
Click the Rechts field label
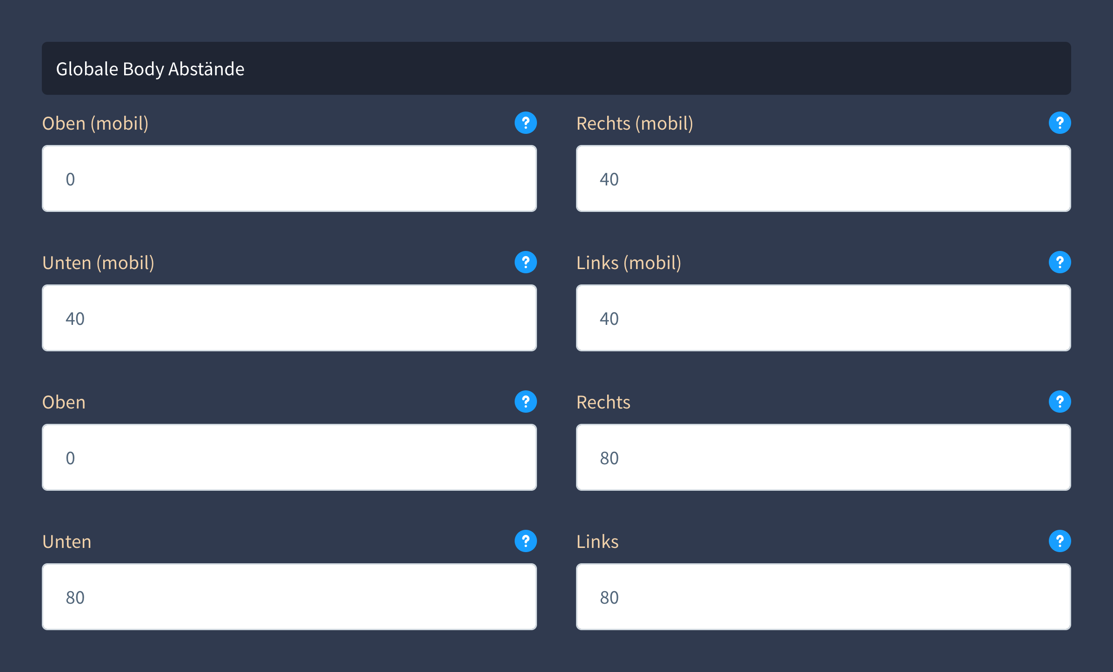[603, 402]
